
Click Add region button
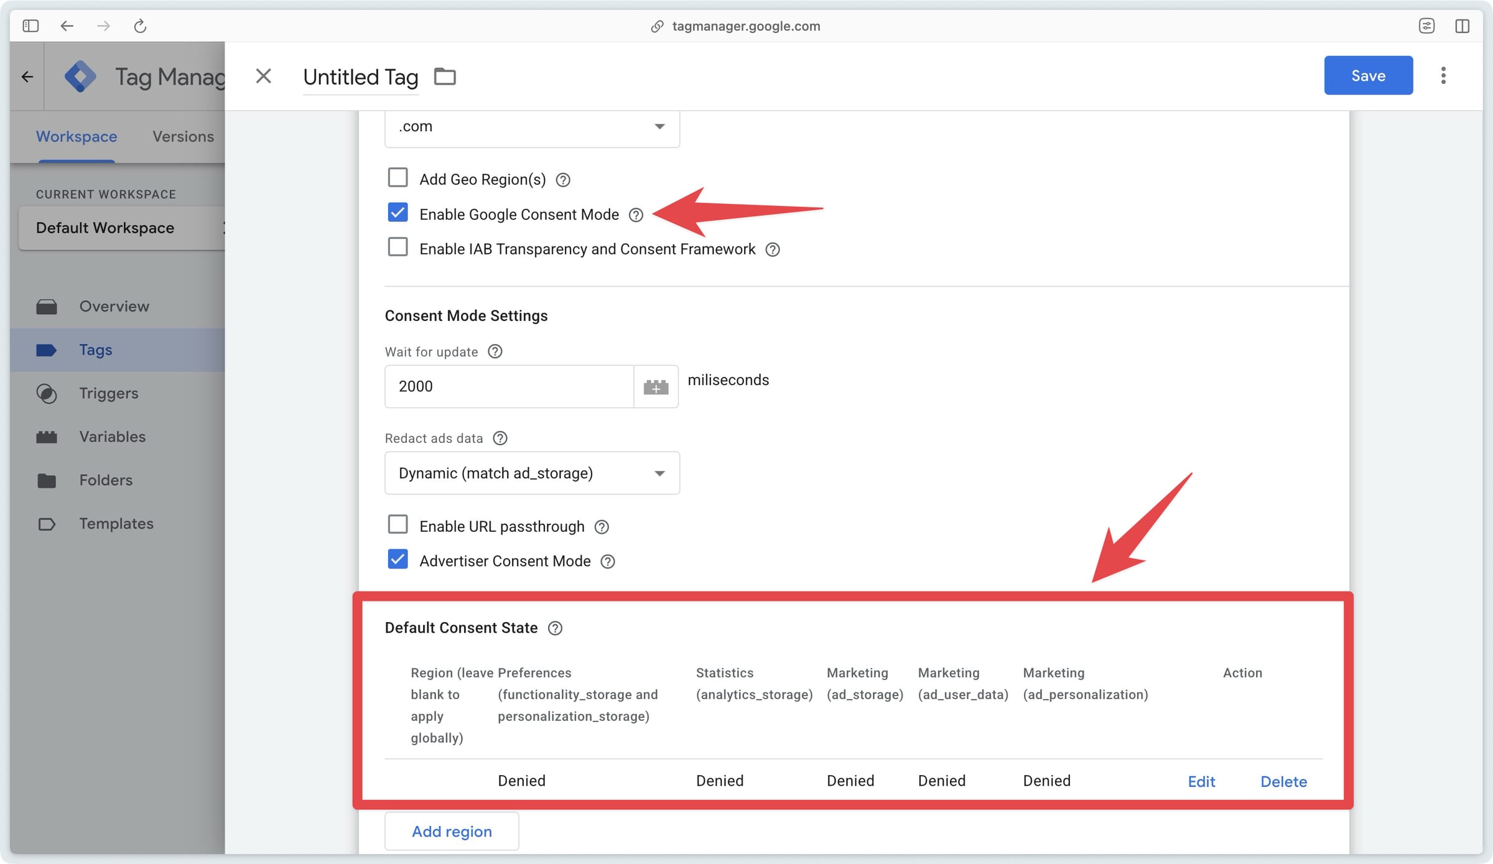pos(452,831)
